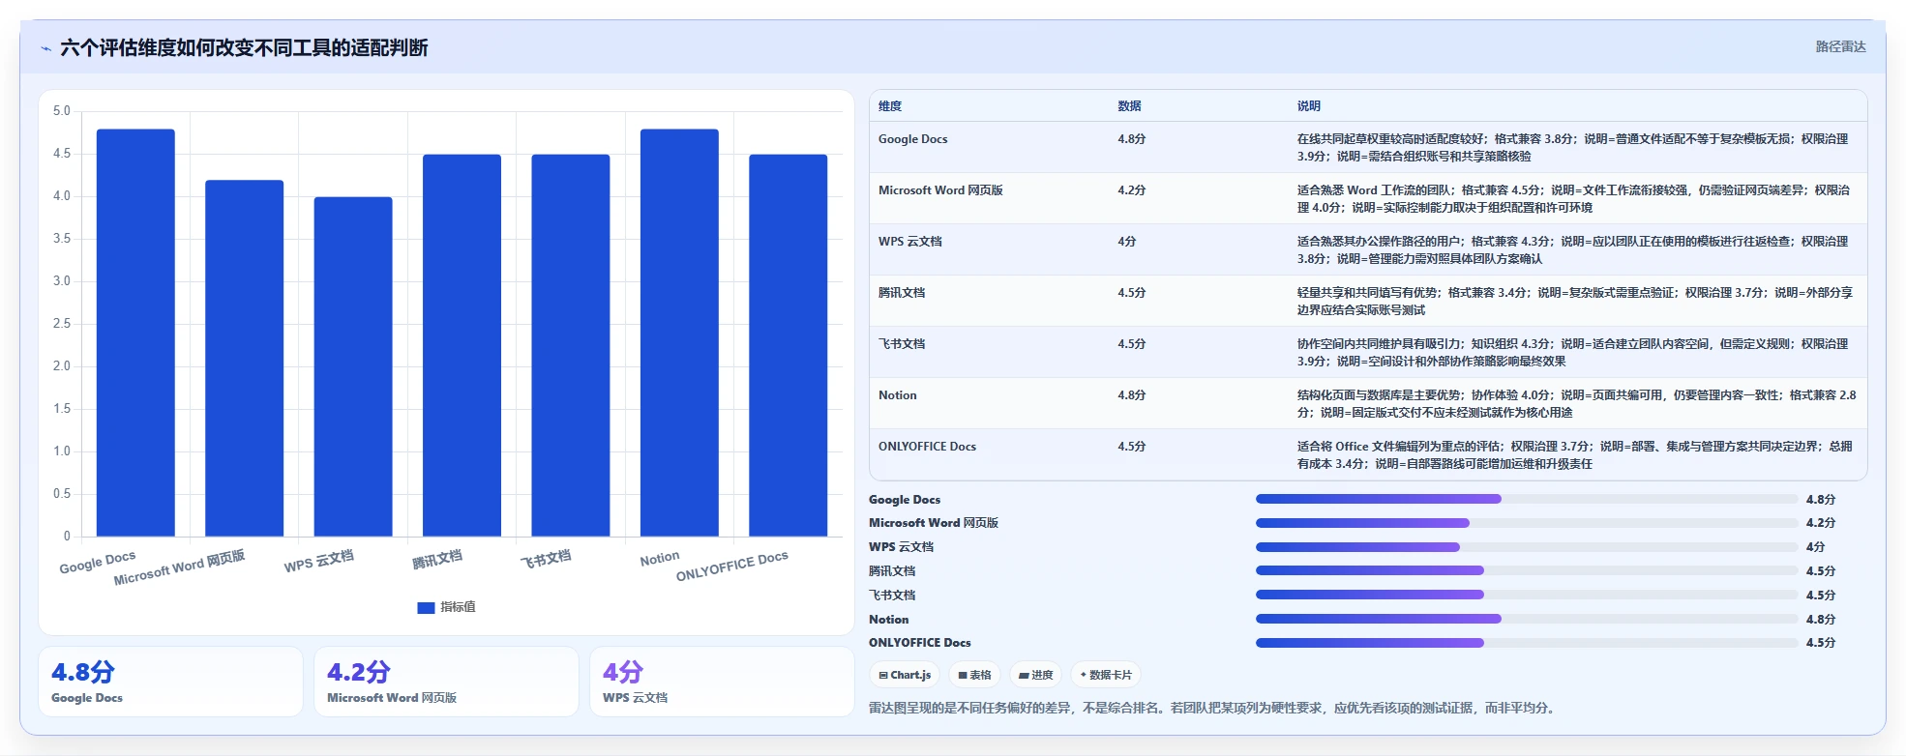
Task: Click the 飞书文档 chart bar
Action: pyautogui.click(x=571, y=345)
